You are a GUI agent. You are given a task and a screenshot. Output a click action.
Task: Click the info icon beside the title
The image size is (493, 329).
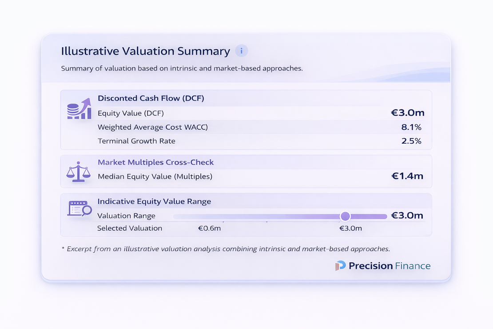[241, 51]
